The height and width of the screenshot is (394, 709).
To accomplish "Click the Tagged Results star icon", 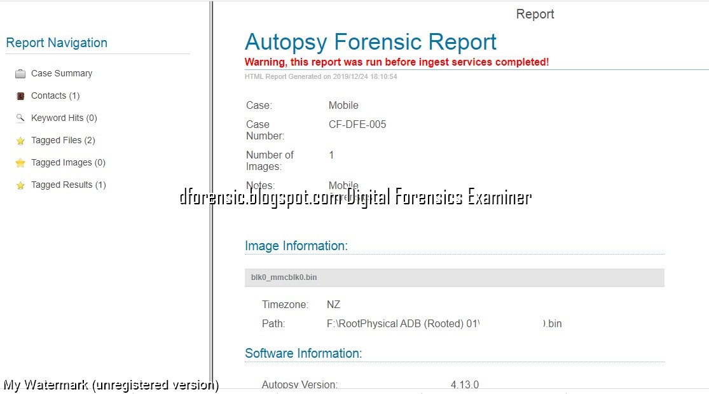I will (x=21, y=185).
